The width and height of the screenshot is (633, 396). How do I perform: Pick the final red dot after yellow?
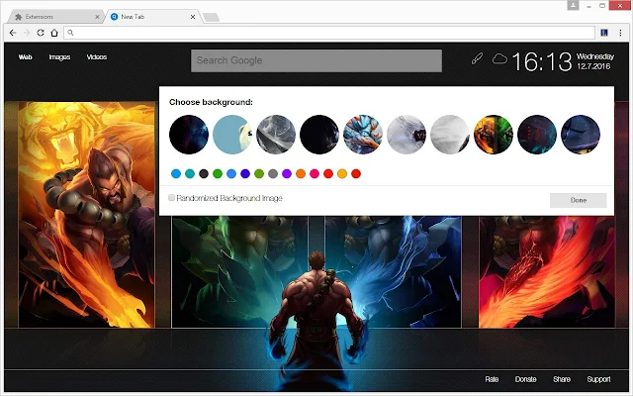tap(356, 174)
